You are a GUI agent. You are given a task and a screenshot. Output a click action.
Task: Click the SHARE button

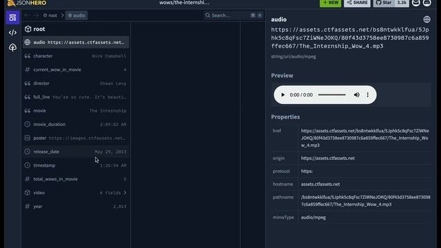tap(357, 3)
